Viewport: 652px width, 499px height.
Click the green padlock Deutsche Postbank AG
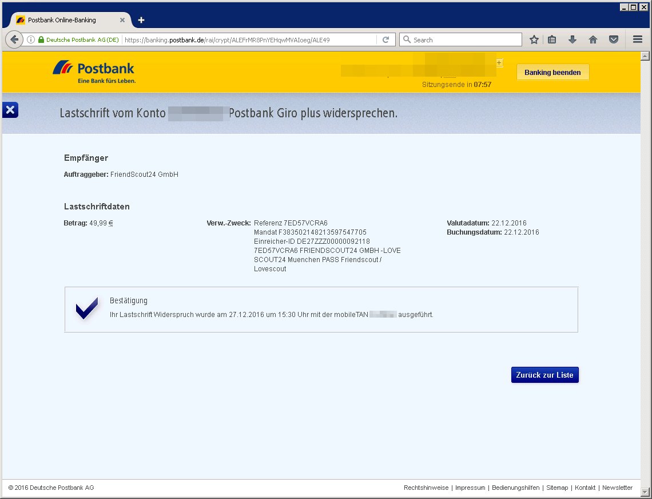click(78, 39)
